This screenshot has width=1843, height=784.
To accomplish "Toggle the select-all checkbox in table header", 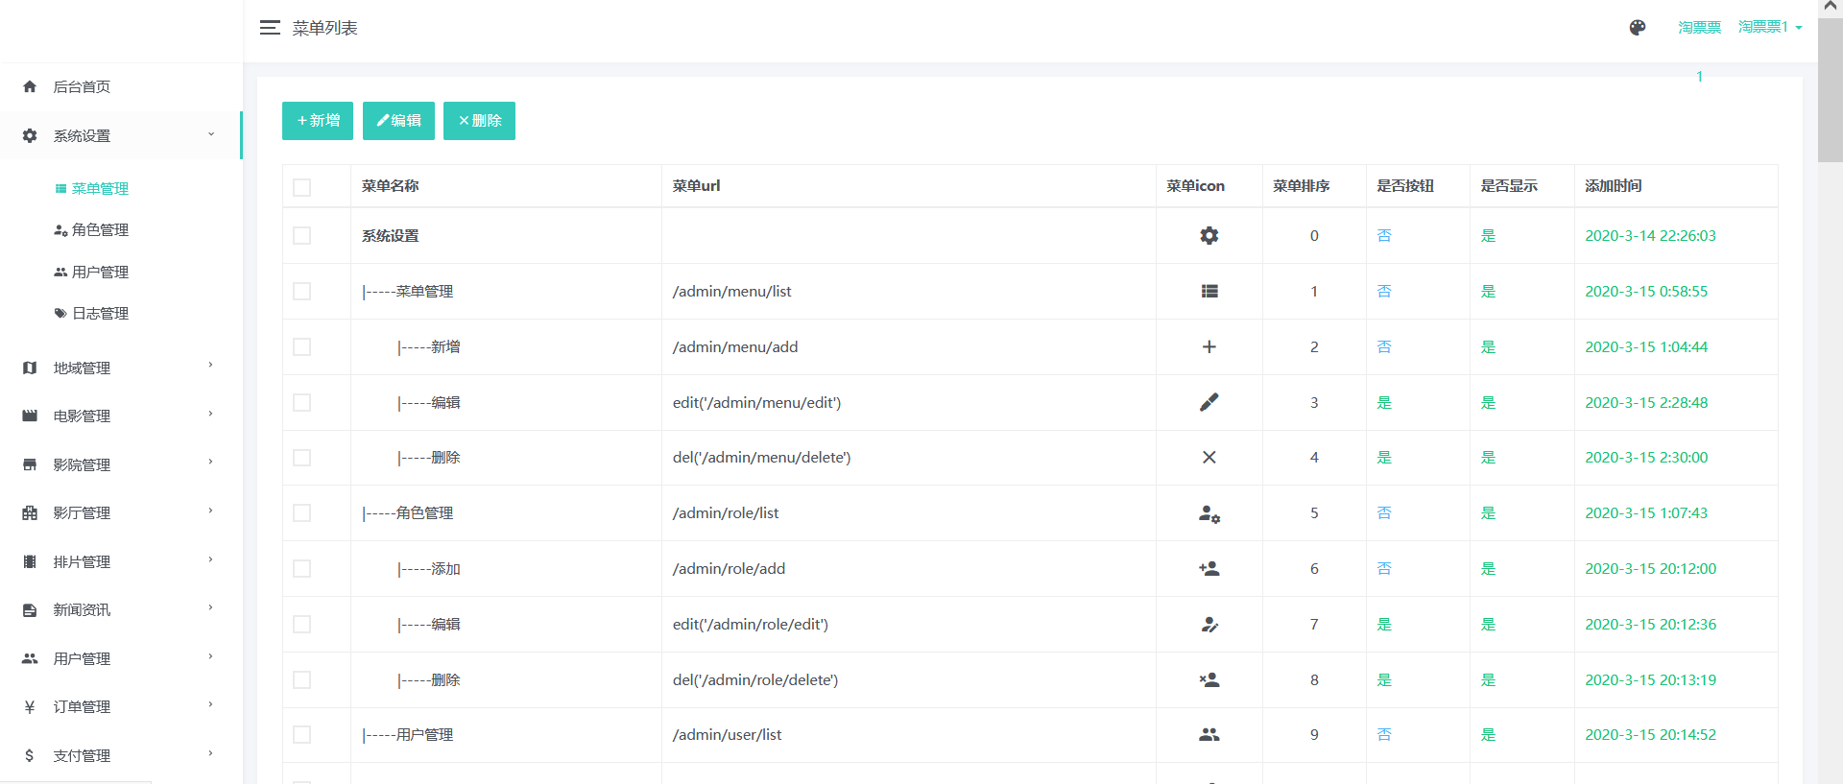I will (x=302, y=187).
